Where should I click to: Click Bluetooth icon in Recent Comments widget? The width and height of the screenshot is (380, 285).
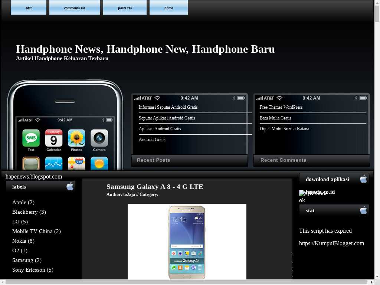coord(356,98)
